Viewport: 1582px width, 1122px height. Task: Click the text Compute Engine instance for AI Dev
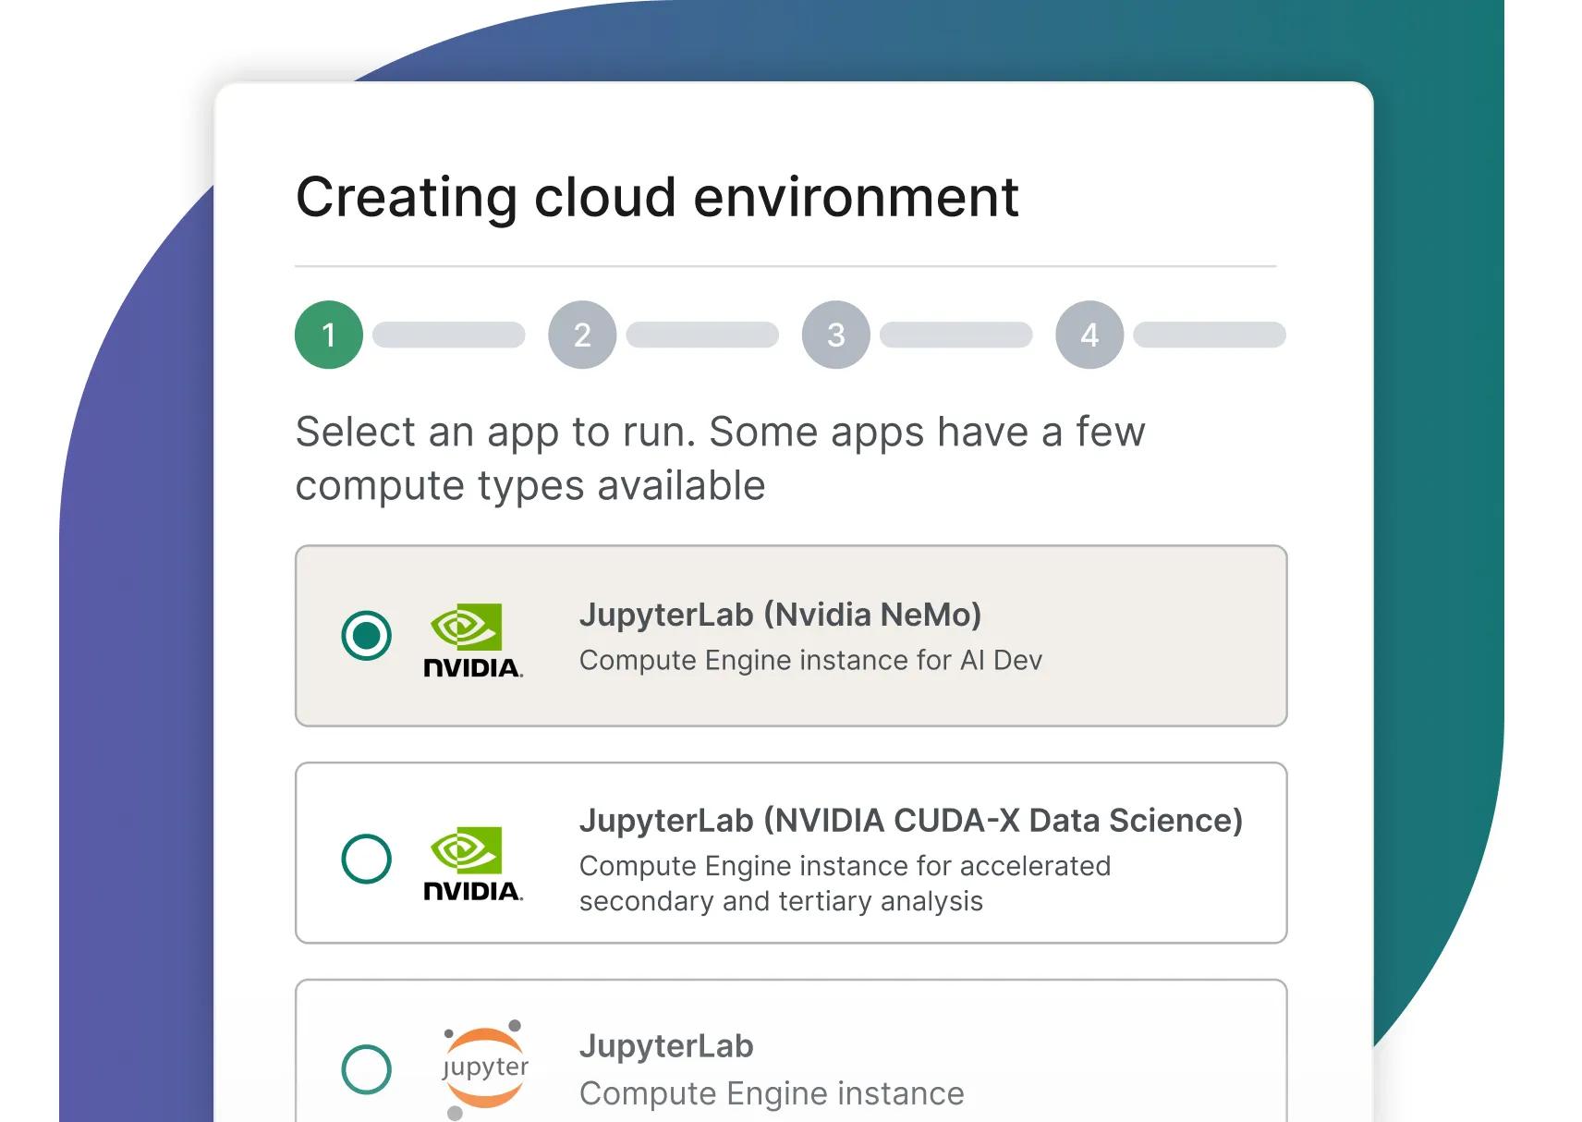point(809,660)
